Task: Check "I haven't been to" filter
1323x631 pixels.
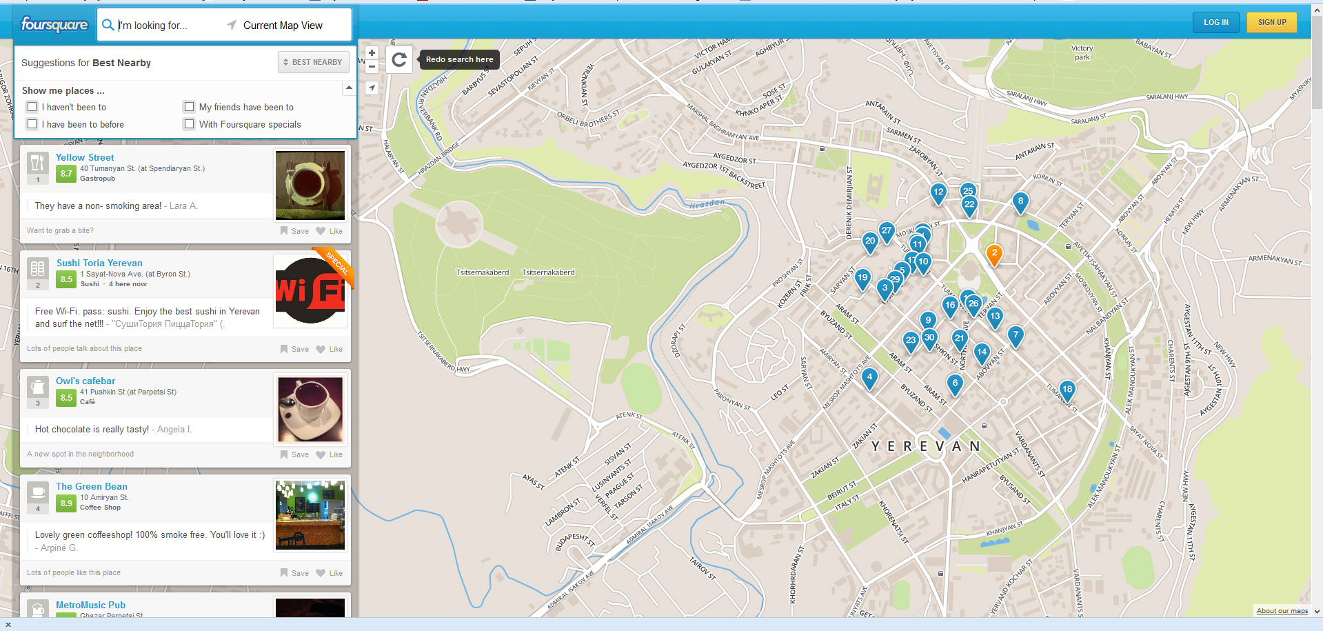Action: [32, 107]
